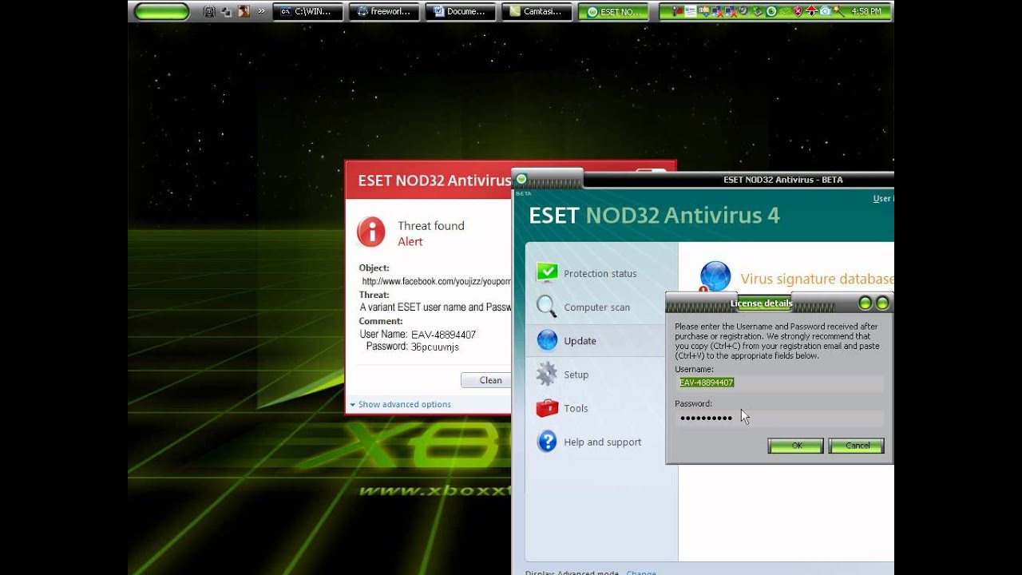The width and height of the screenshot is (1022, 575).
Task: Click the white document tray icon
Action: click(691, 11)
